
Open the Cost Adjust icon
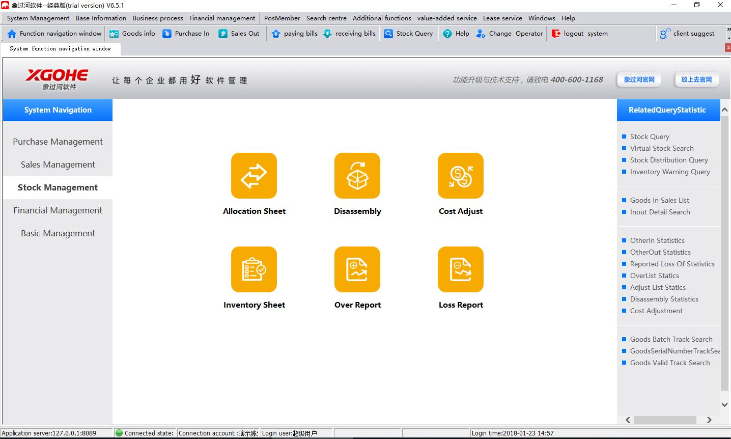point(461,176)
